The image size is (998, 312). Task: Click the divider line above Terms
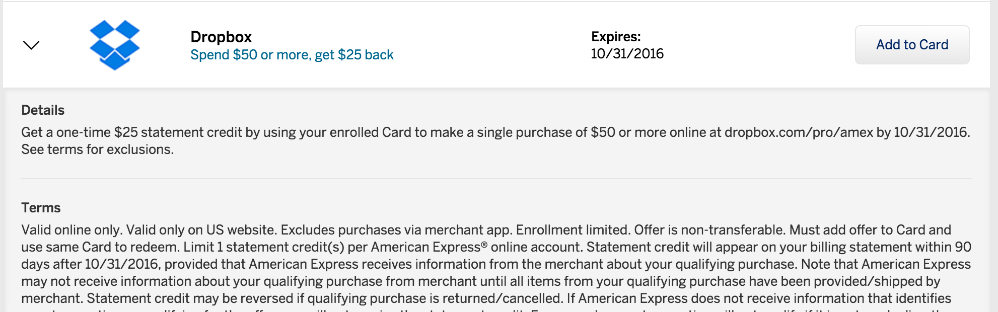click(x=496, y=179)
